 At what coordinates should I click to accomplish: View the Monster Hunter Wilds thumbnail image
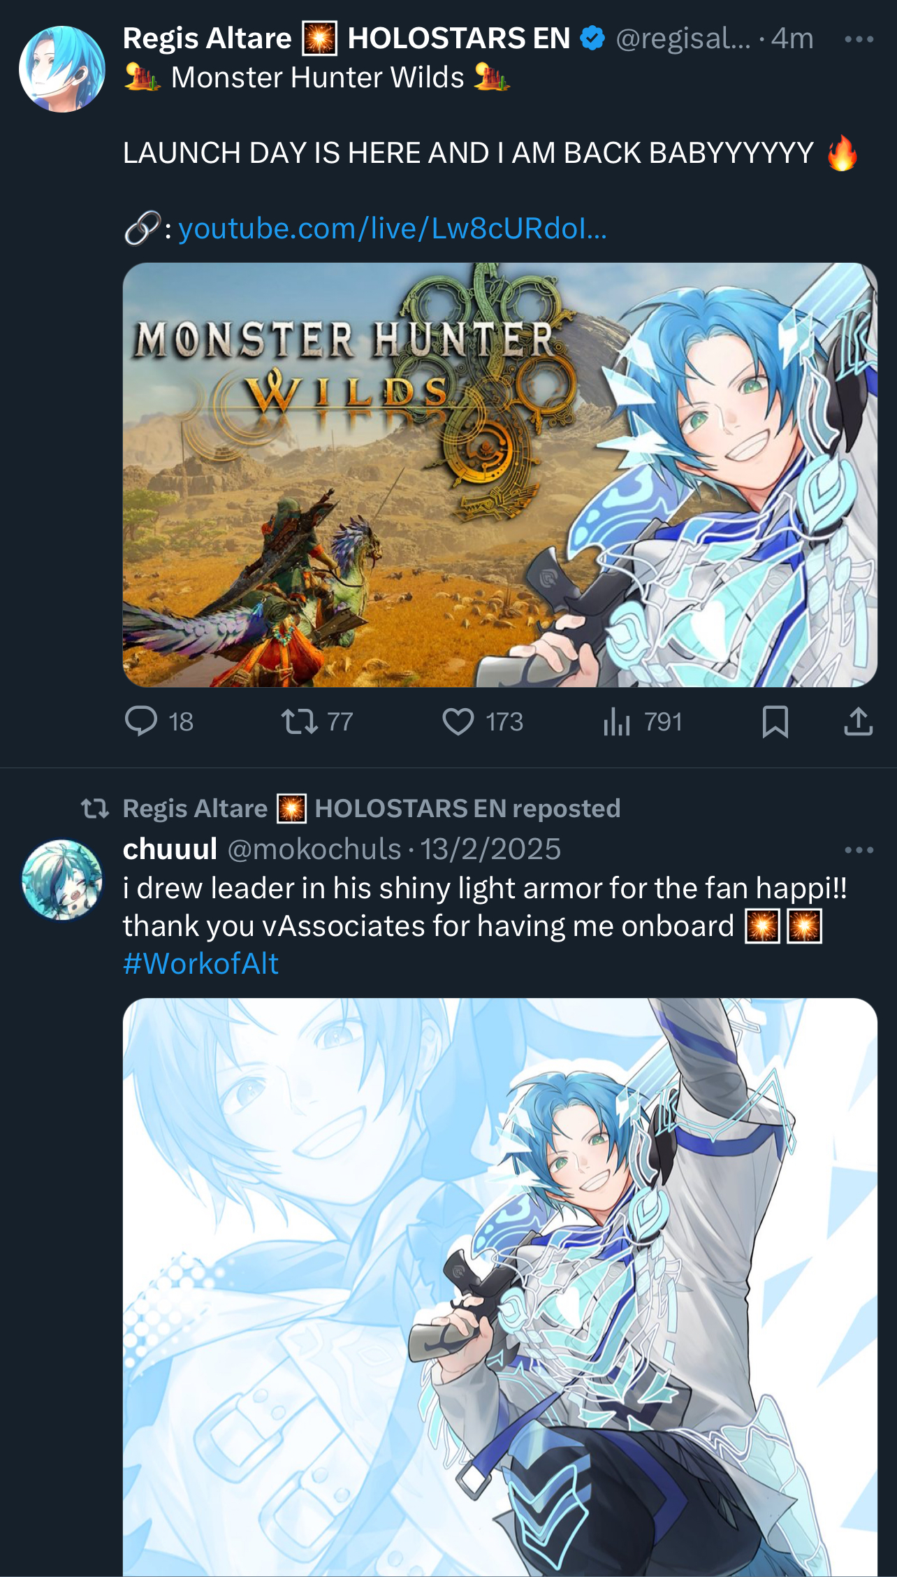(x=500, y=475)
